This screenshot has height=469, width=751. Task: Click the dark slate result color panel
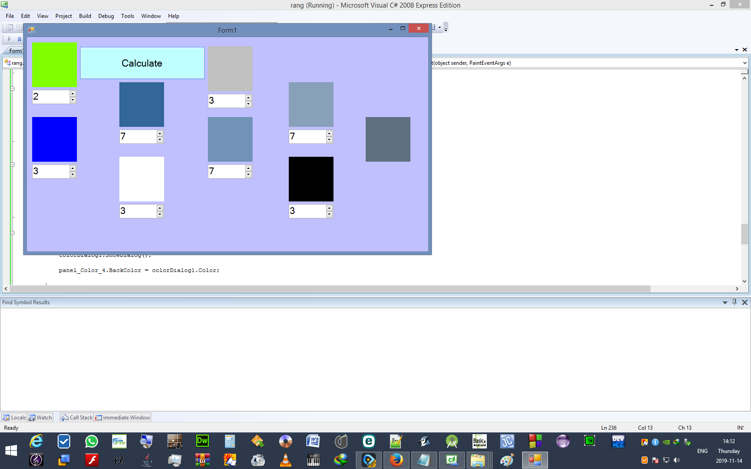point(388,139)
